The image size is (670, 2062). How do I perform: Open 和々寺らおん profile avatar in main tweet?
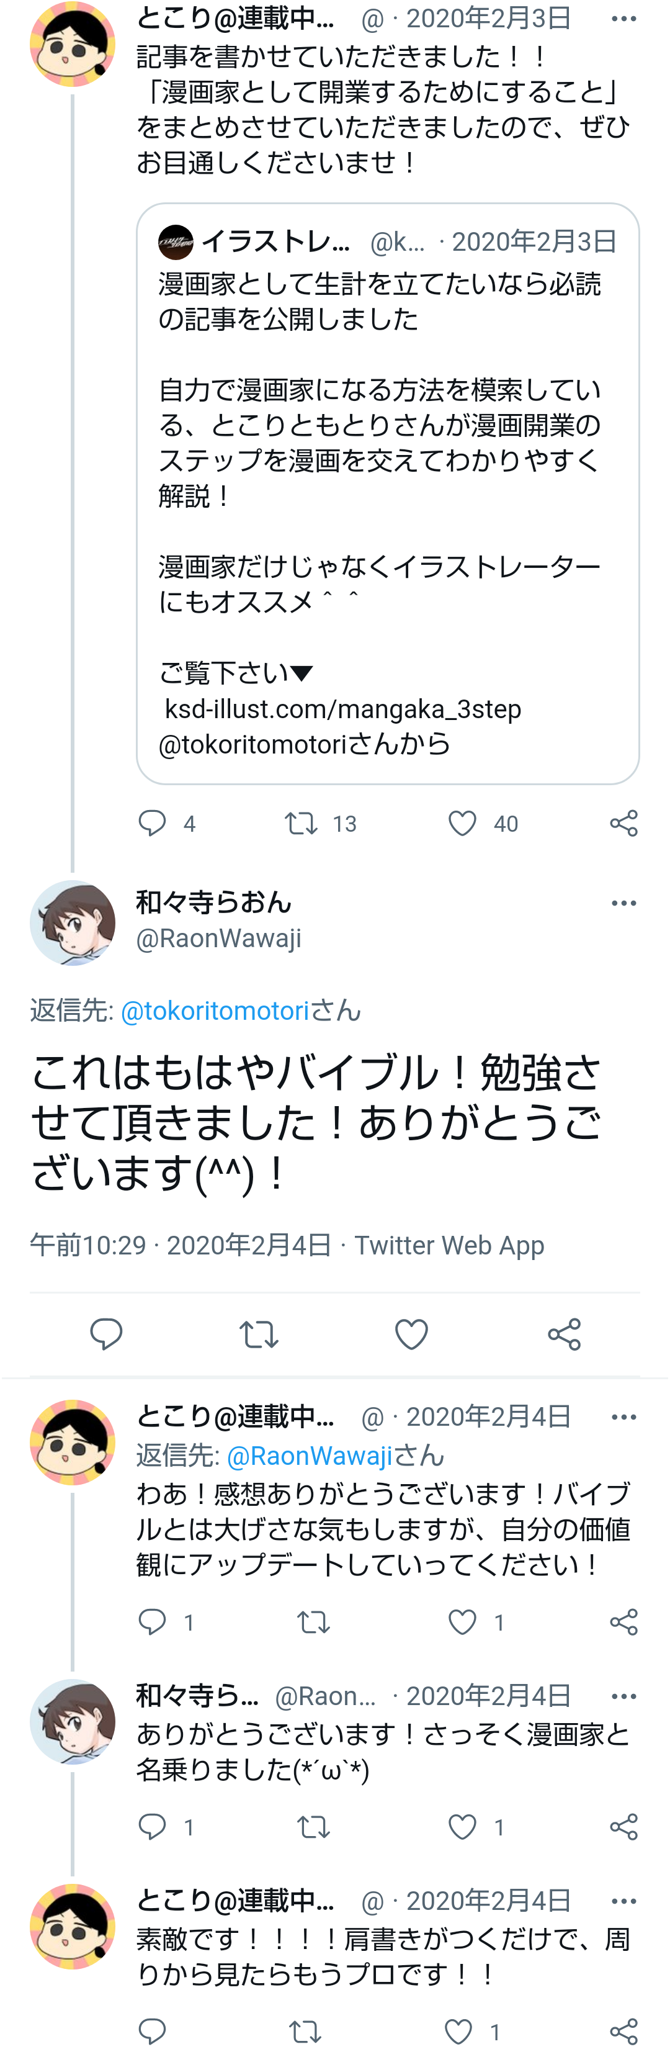73,923
